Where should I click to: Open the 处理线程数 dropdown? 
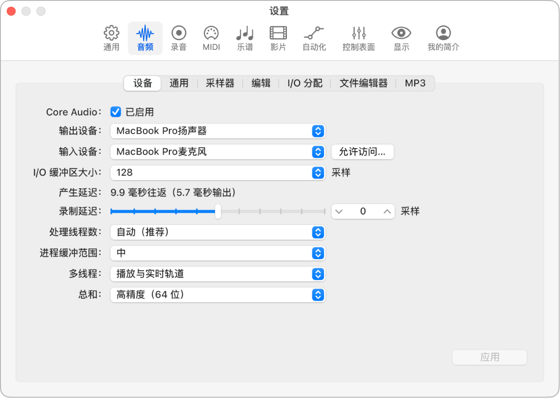(217, 233)
